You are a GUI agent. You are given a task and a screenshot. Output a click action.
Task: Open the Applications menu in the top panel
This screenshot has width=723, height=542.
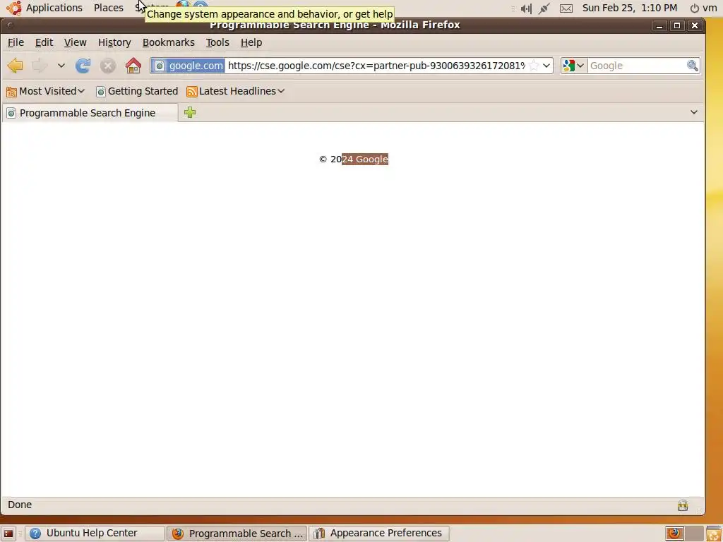(x=54, y=8)
